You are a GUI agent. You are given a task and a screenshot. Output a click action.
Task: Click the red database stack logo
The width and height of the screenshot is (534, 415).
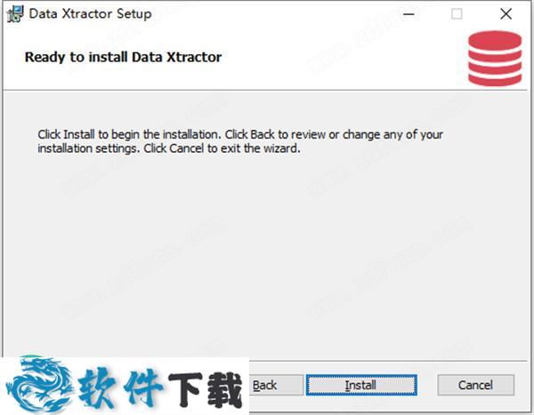pos(495,58)
